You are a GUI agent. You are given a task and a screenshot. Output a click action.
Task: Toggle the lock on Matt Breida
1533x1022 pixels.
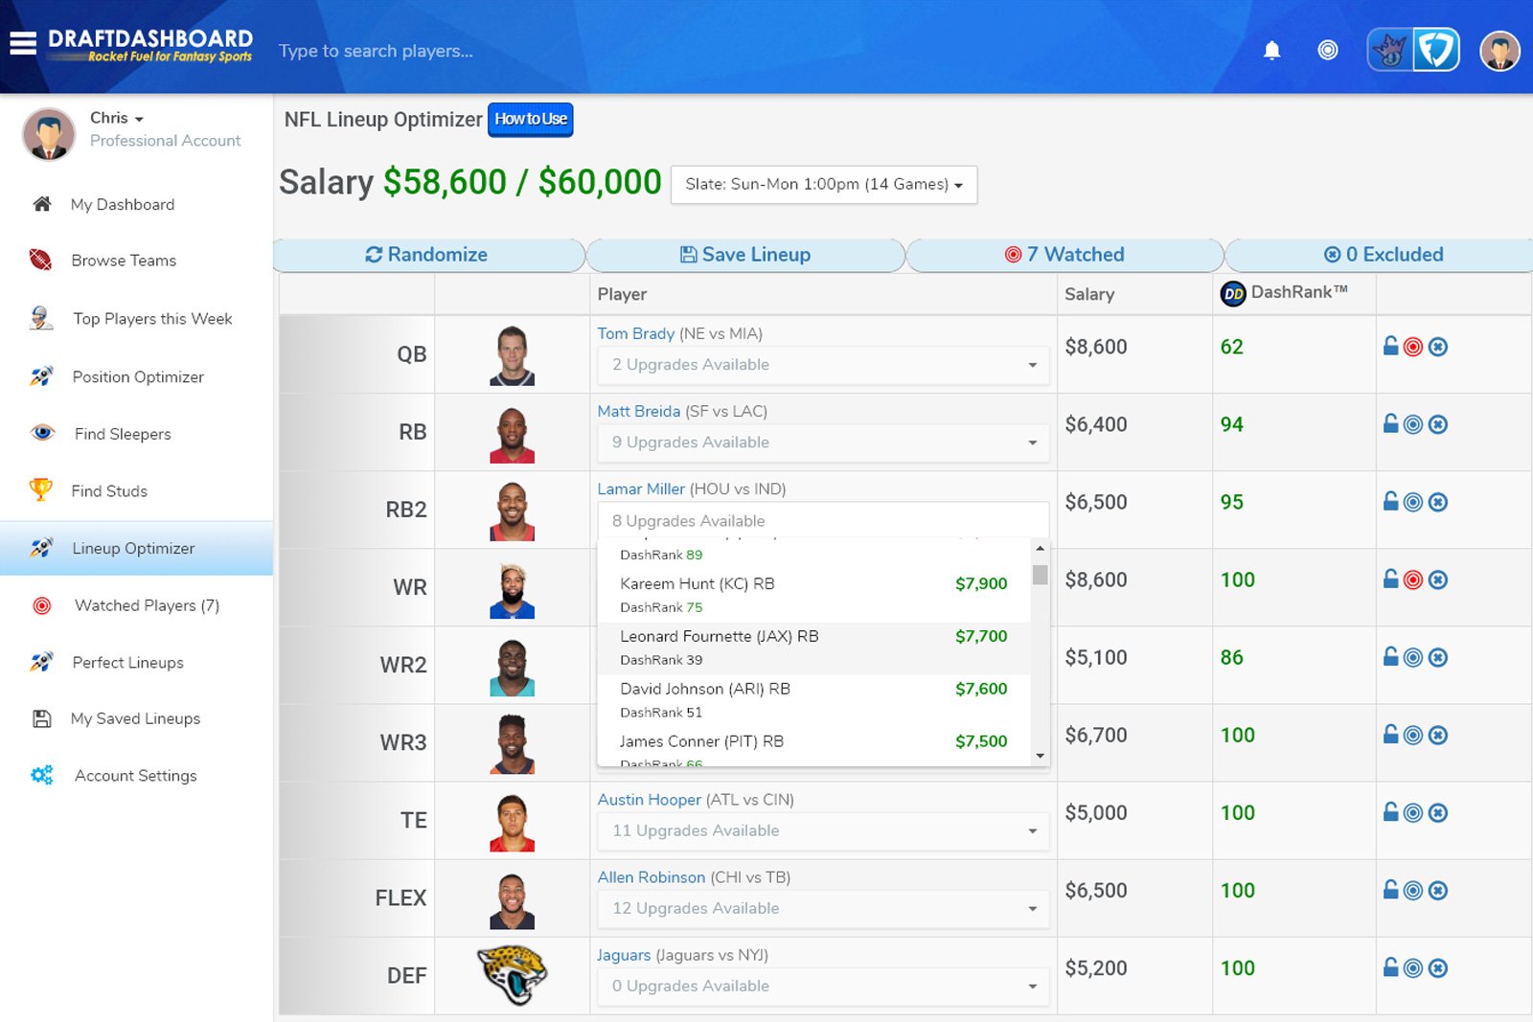click(x=1390, y=423)
